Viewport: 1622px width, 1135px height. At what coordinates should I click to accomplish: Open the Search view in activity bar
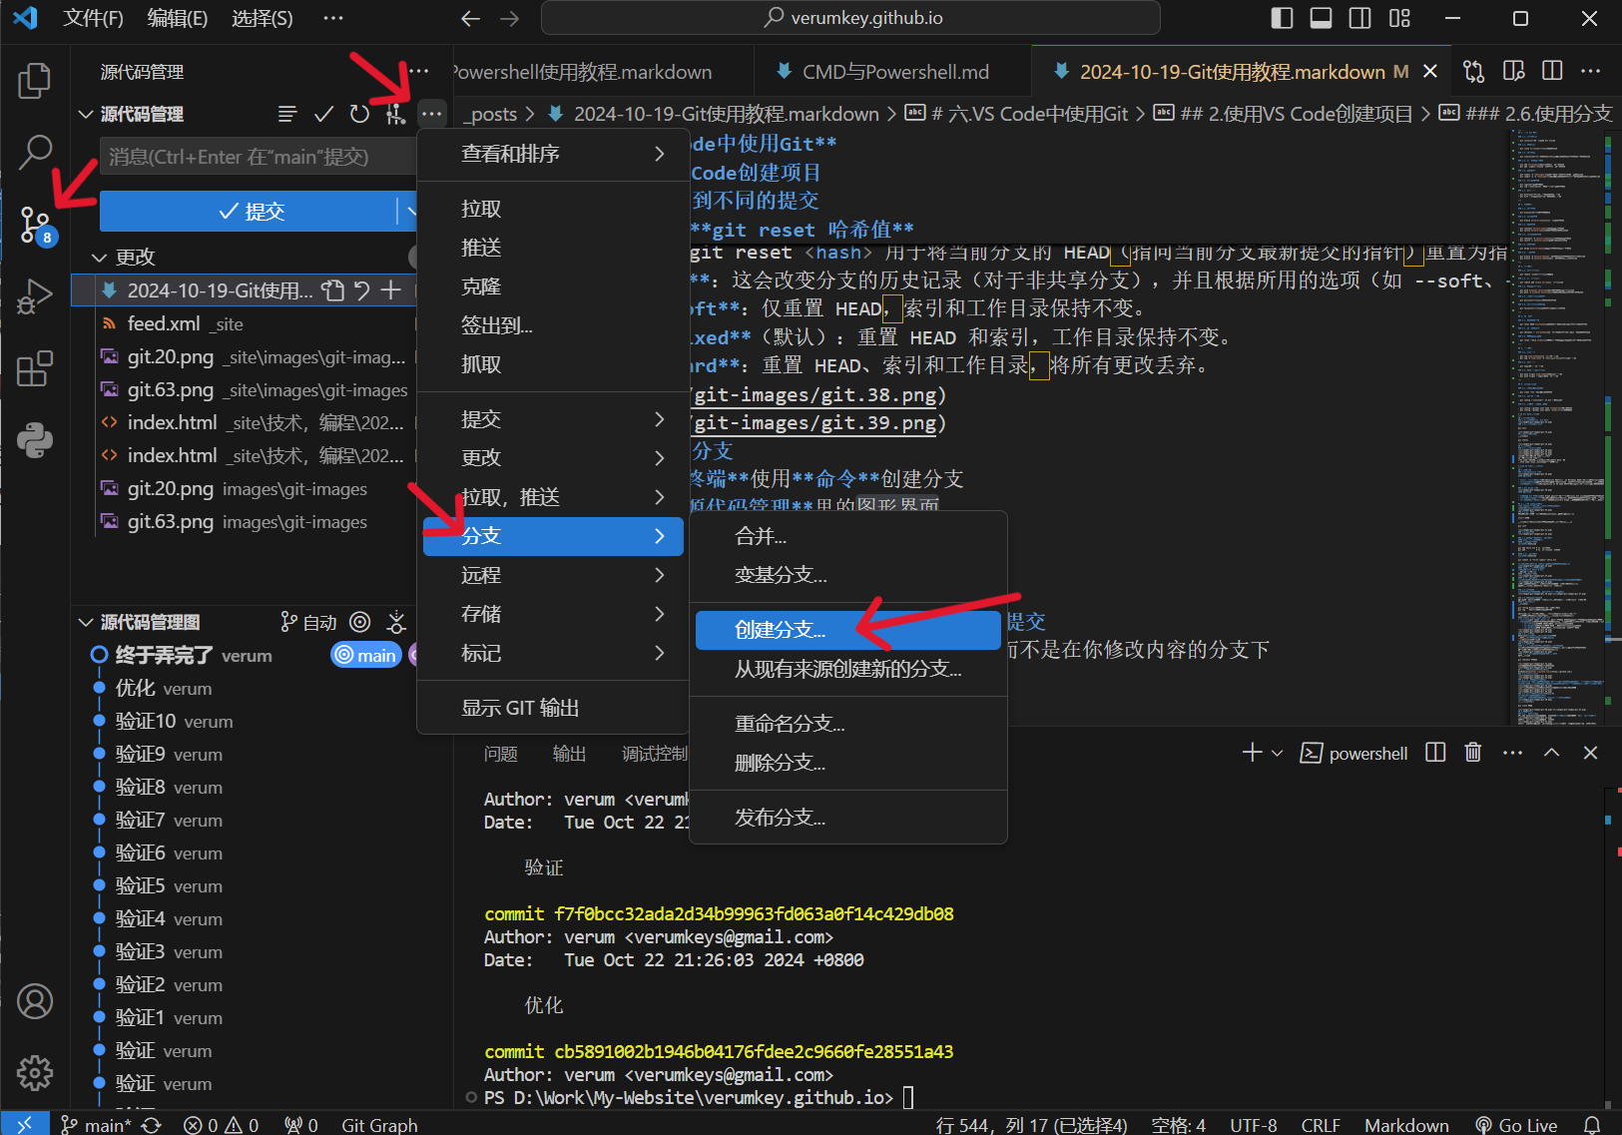35,153
